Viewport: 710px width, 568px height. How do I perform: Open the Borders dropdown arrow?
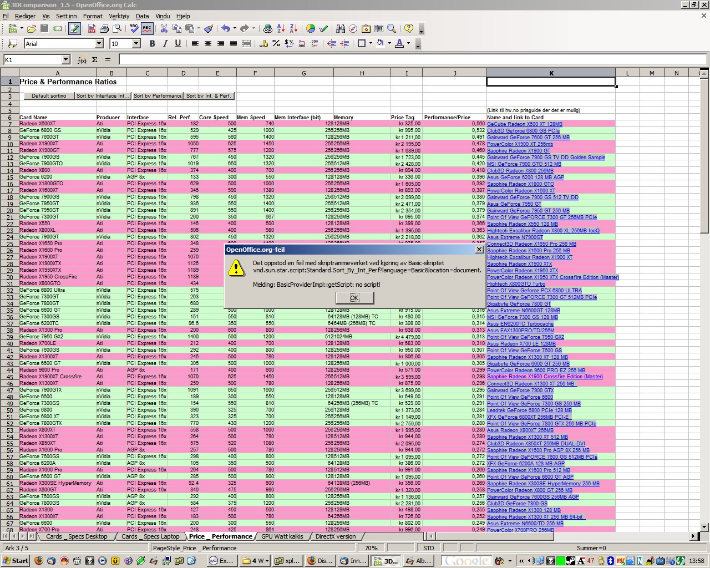point(371,43)
